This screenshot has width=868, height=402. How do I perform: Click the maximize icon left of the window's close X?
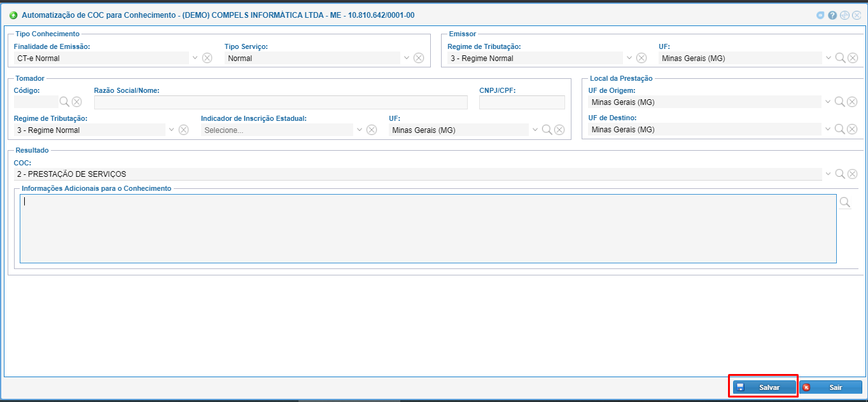click(x=844, y=15)
